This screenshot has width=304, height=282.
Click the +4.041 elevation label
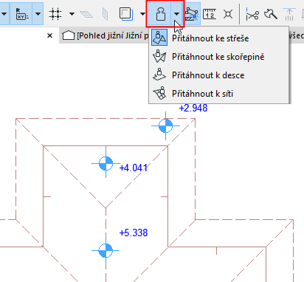pos(134,168)
